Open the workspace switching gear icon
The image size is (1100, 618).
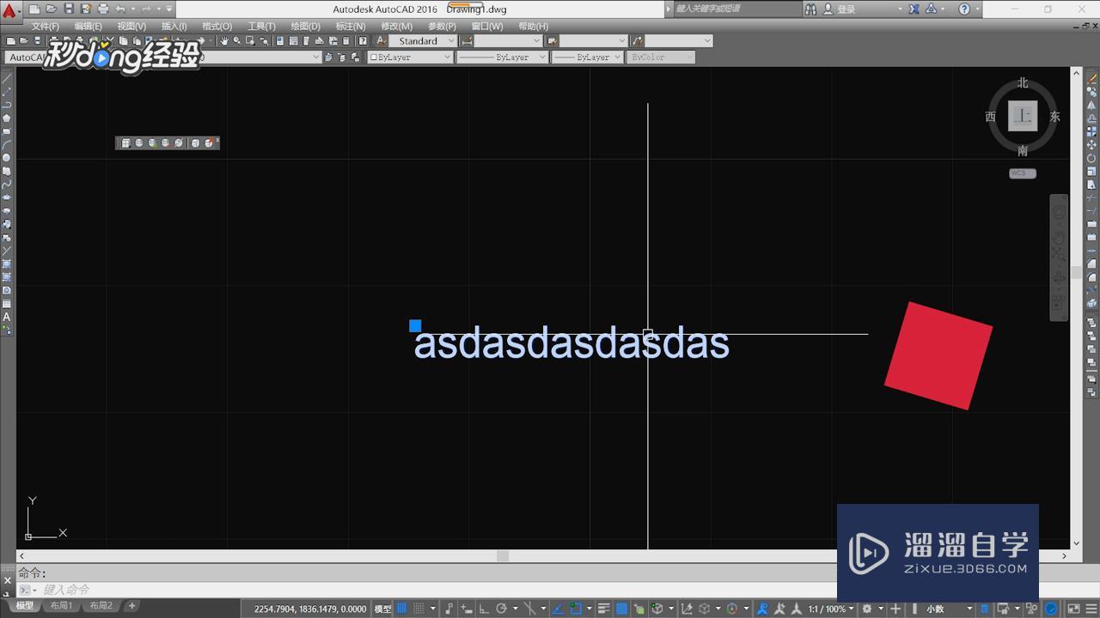867,609
